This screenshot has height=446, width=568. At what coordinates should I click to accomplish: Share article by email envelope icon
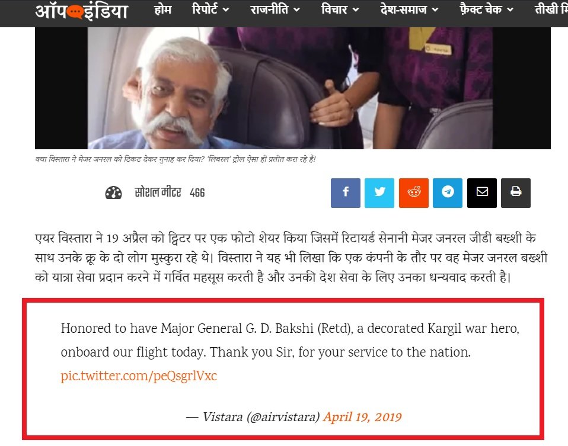[482, 193]
